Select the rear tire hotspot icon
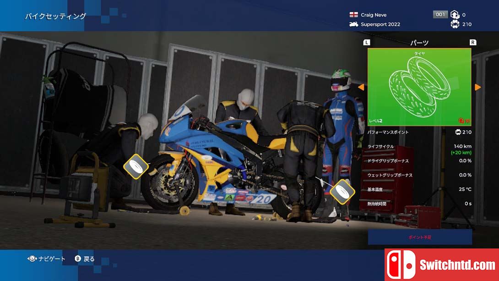 342,192
